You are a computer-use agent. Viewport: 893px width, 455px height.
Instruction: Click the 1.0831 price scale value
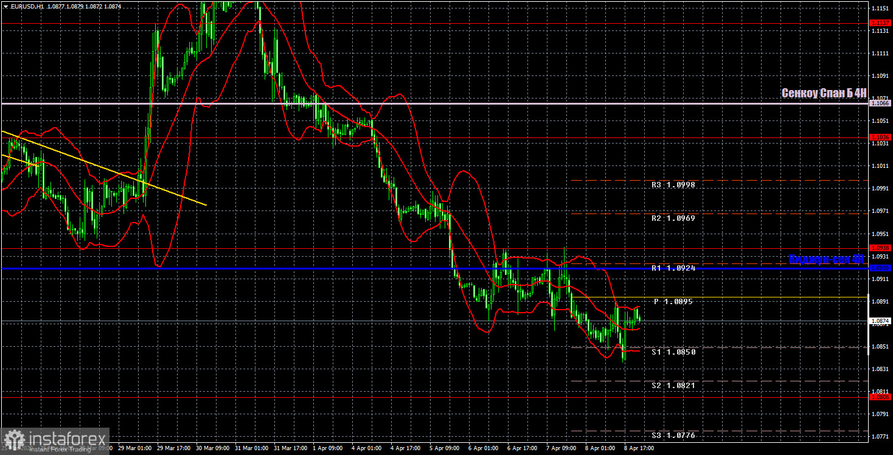point(880,369)
